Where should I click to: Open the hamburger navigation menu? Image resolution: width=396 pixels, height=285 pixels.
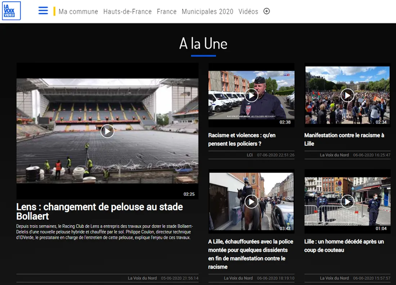[x=43, y=11]
